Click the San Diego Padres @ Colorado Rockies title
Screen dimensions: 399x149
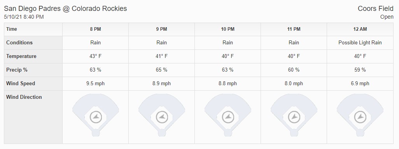pos(65,9)
